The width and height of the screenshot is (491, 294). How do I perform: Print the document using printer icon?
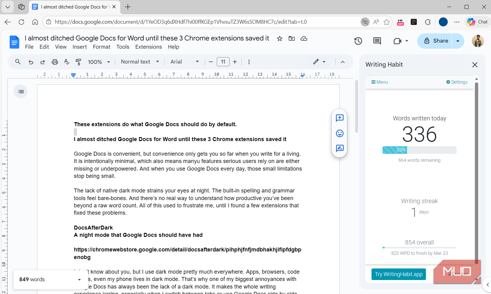tap(55, 62)
